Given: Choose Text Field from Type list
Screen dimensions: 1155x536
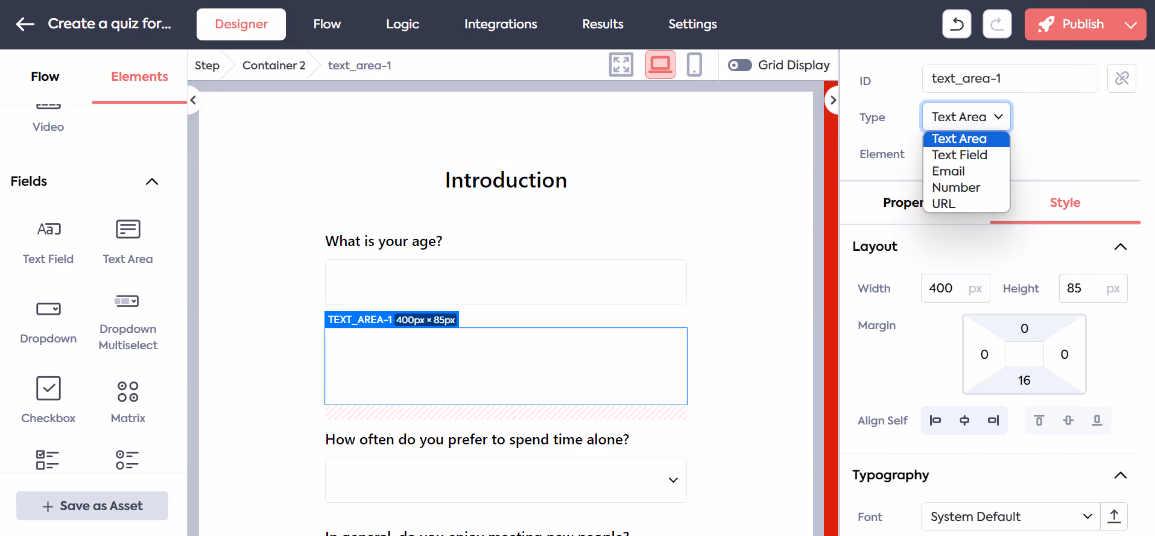Looking at the screenshot, I should 966,155.
